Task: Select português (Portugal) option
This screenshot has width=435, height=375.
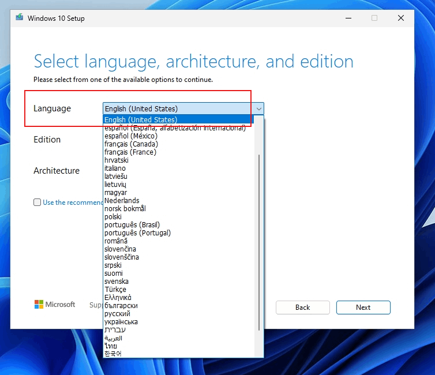Action: [x=178, y=232]
